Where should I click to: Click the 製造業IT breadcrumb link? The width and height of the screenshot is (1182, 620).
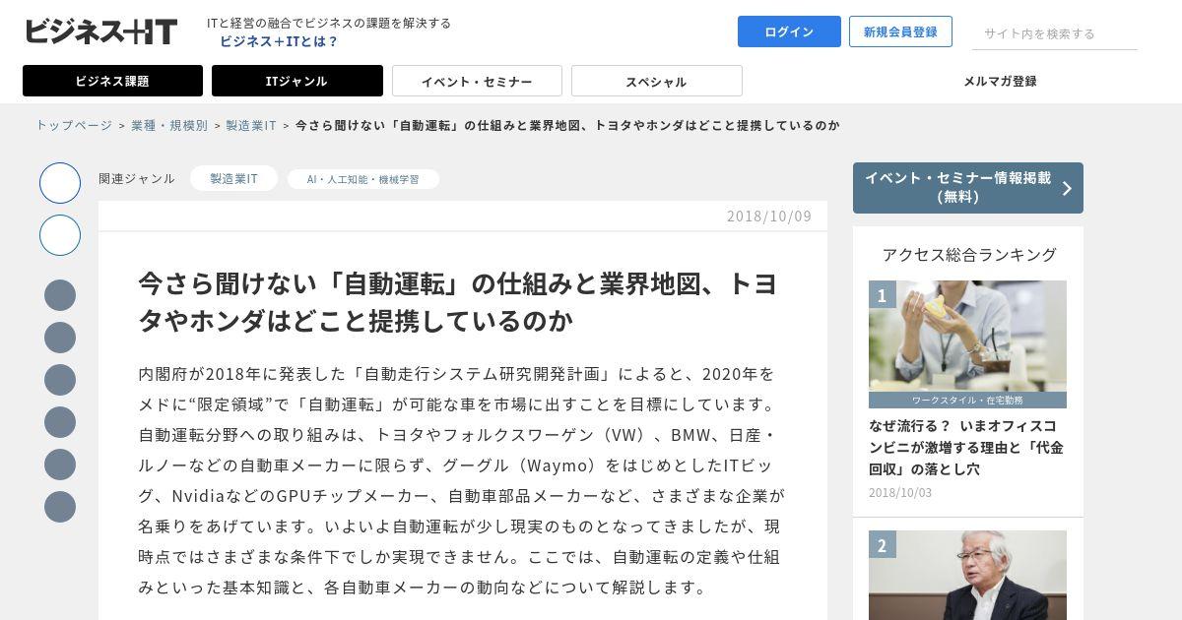point(251,125)
